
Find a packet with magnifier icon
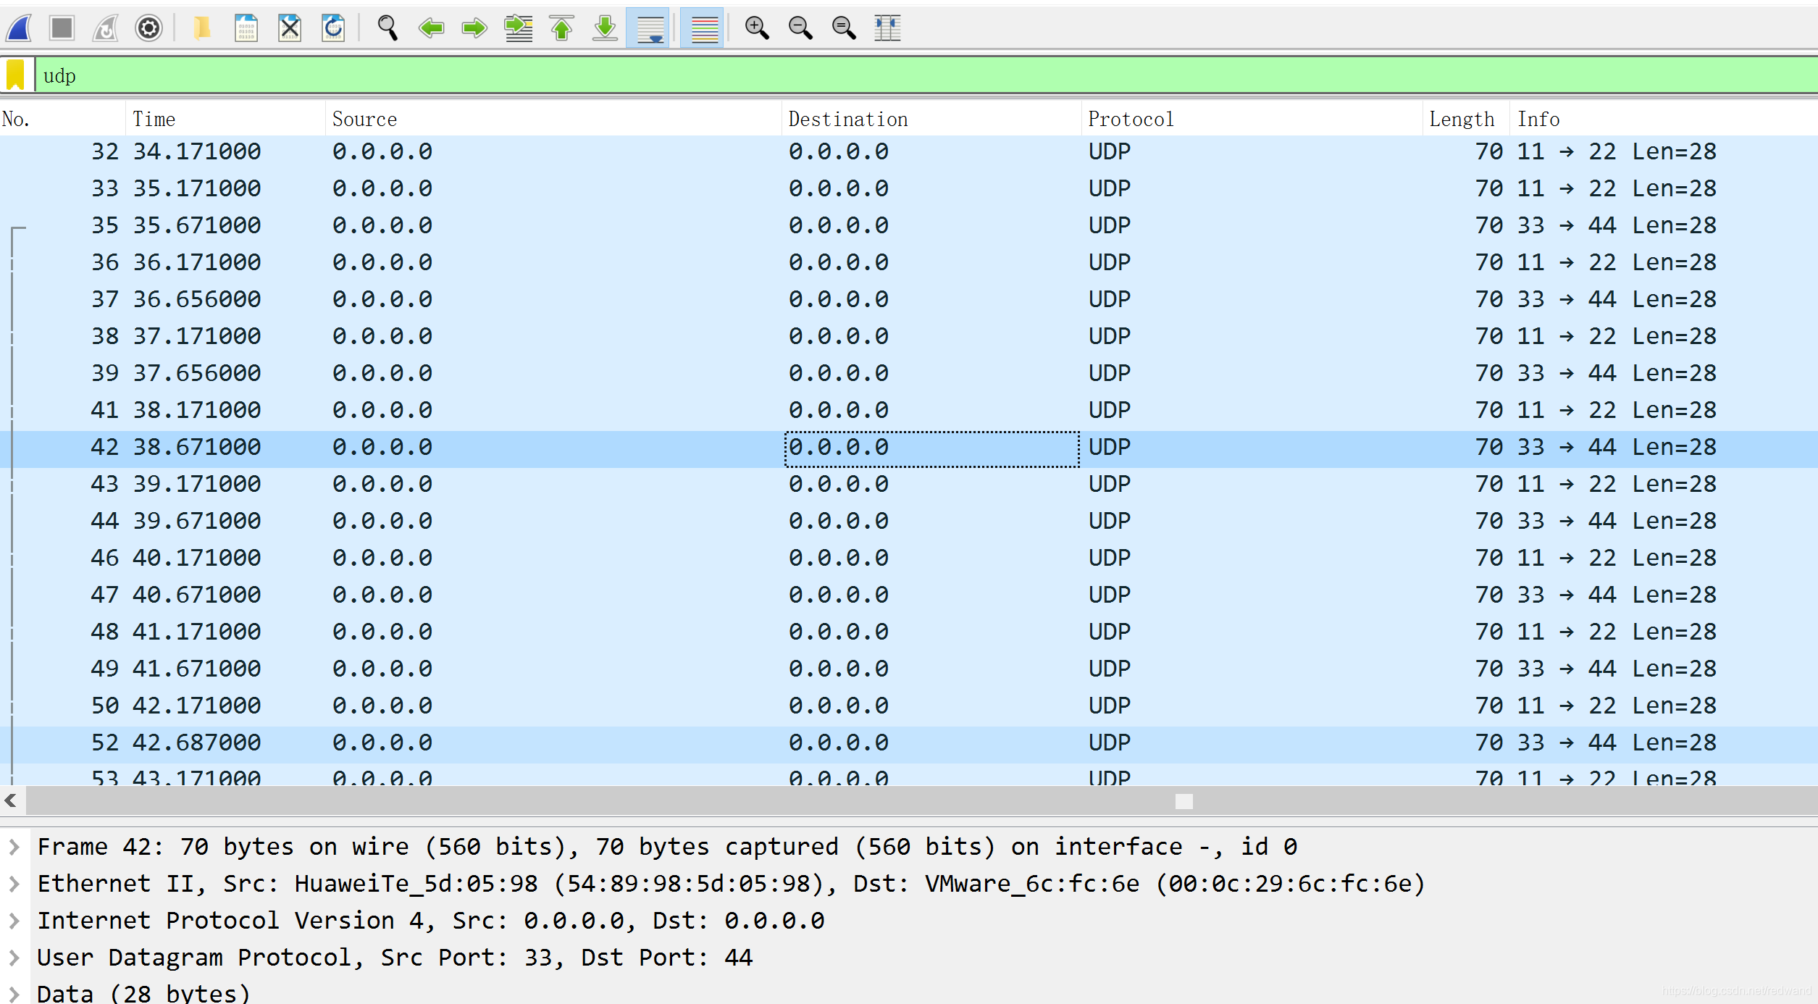tap(388, 28)
